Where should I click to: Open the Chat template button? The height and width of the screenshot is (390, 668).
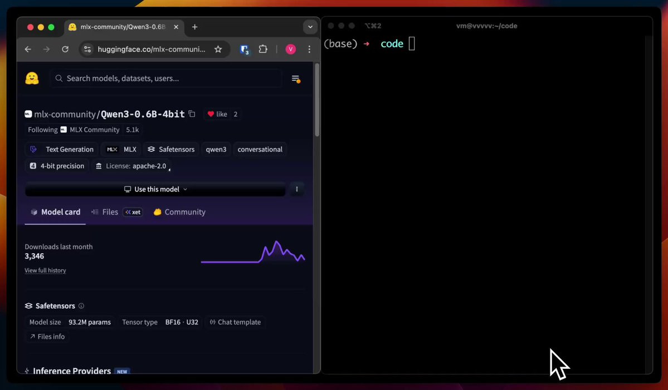point(235,322)
